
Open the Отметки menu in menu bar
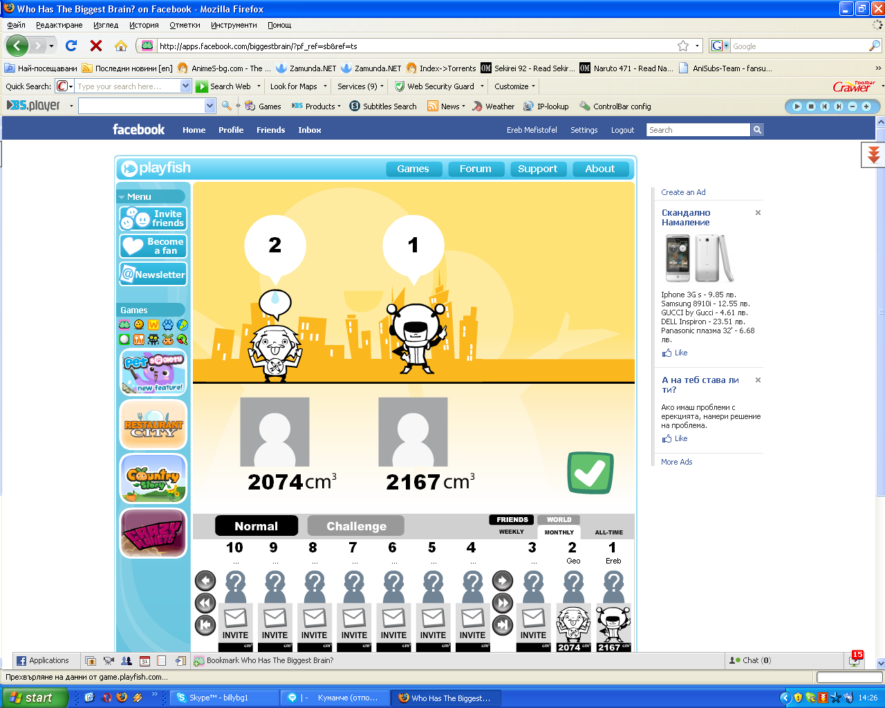coord(185,25)
